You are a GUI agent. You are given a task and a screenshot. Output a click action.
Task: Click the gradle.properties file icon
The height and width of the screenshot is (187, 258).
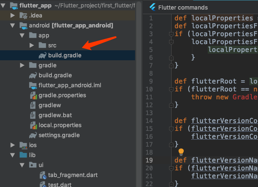point(34,96)
